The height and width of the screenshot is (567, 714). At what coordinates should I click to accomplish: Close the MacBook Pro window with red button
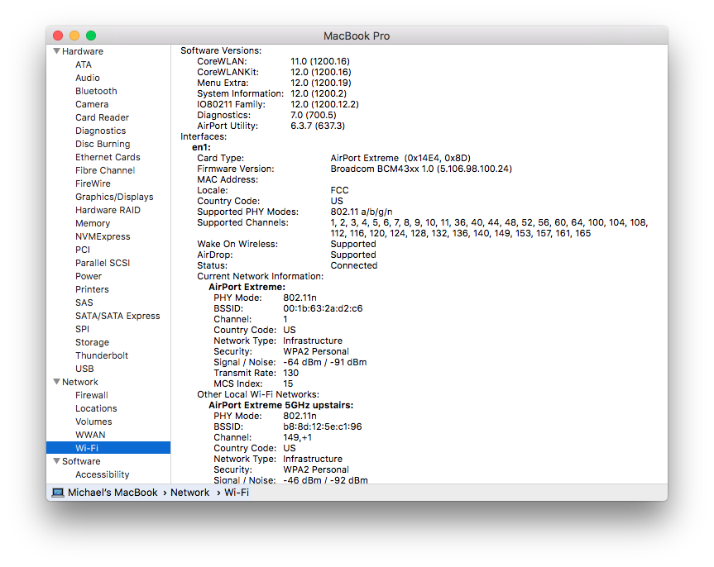[x=58, y=36]
